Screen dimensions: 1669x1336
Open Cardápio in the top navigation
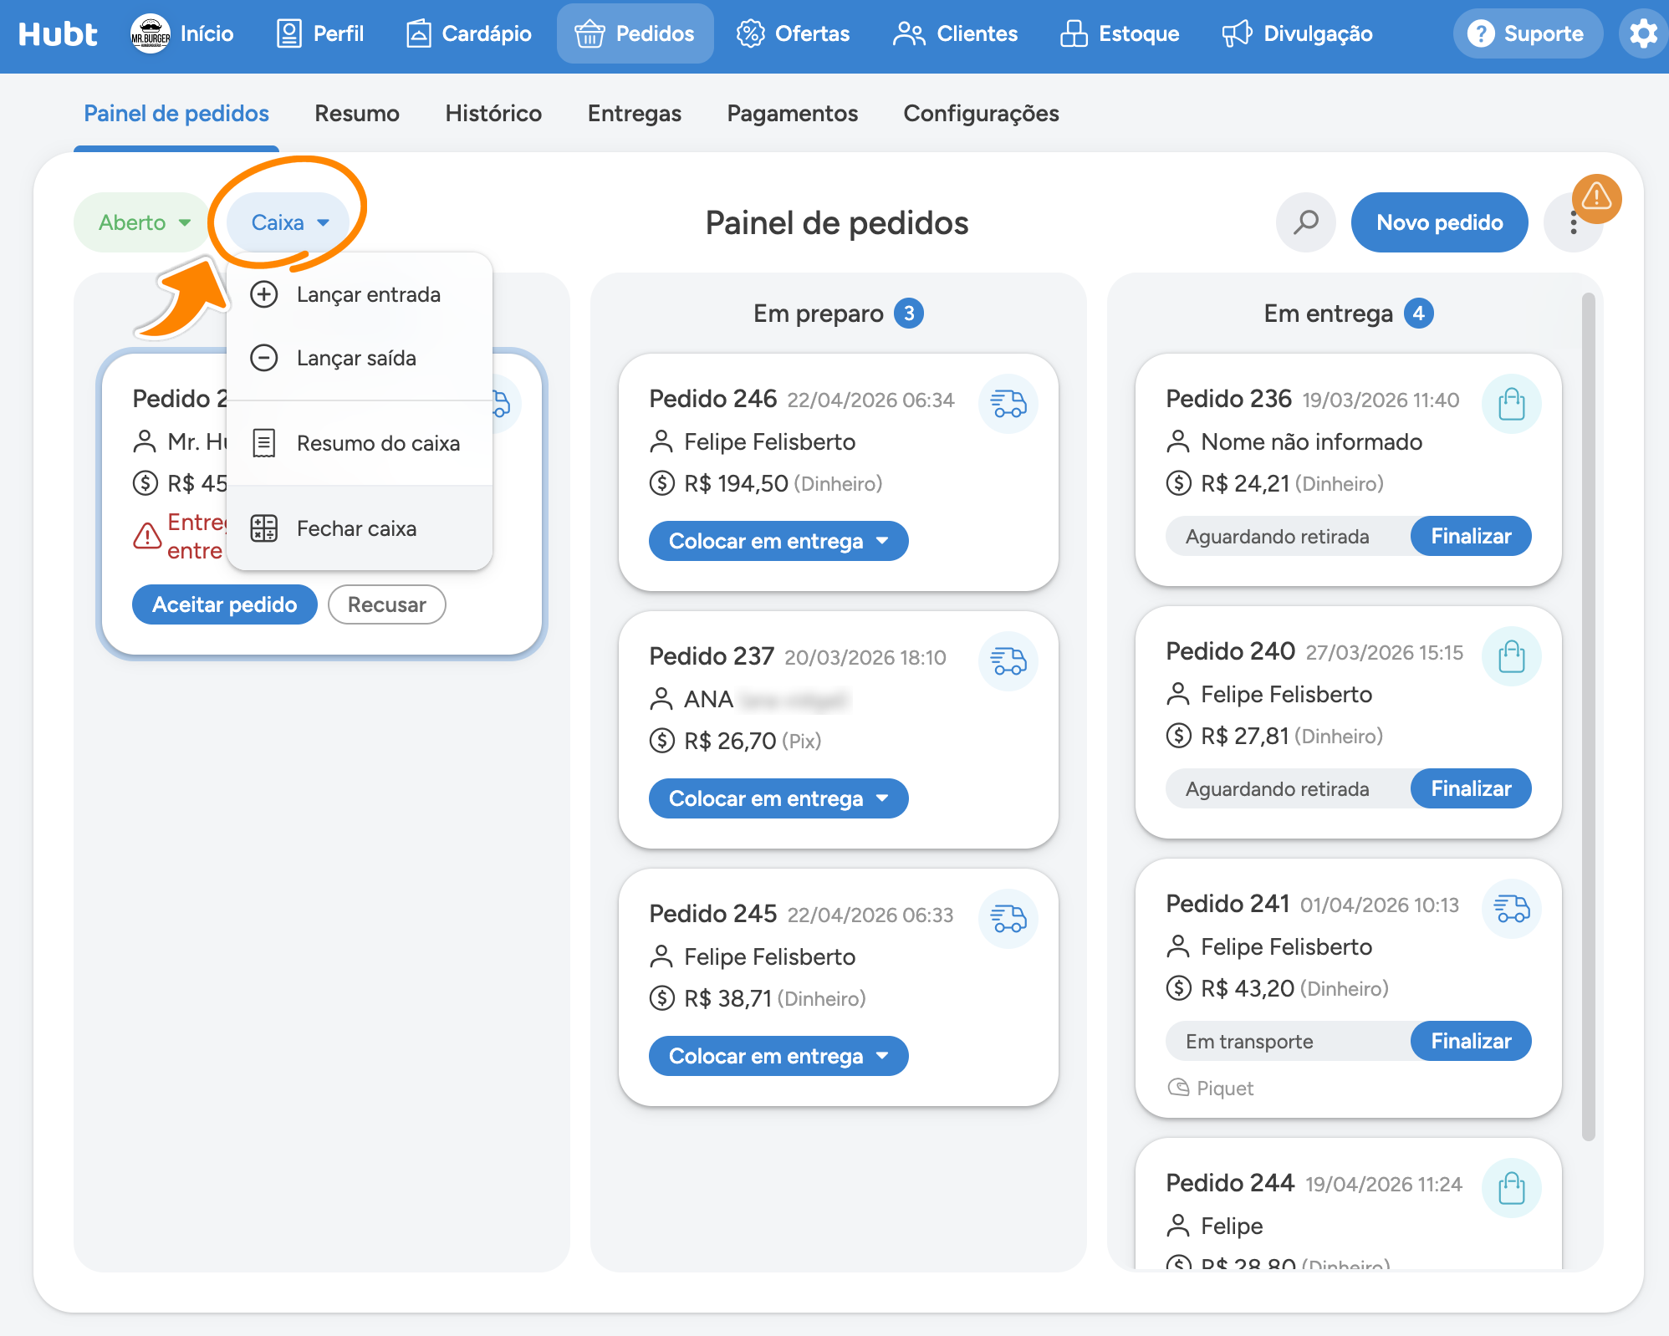(x=469, y=34)
